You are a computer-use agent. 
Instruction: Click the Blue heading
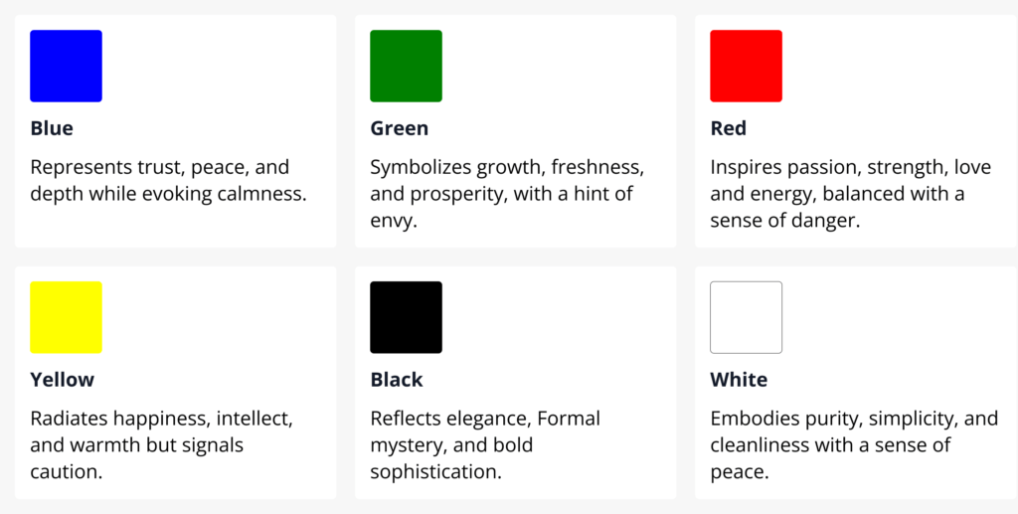coord(52,128)
